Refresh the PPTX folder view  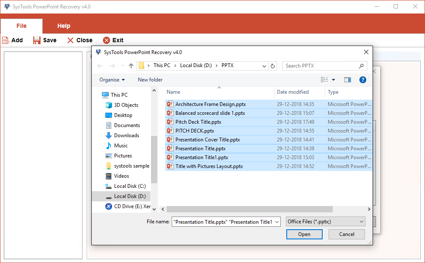273,66
